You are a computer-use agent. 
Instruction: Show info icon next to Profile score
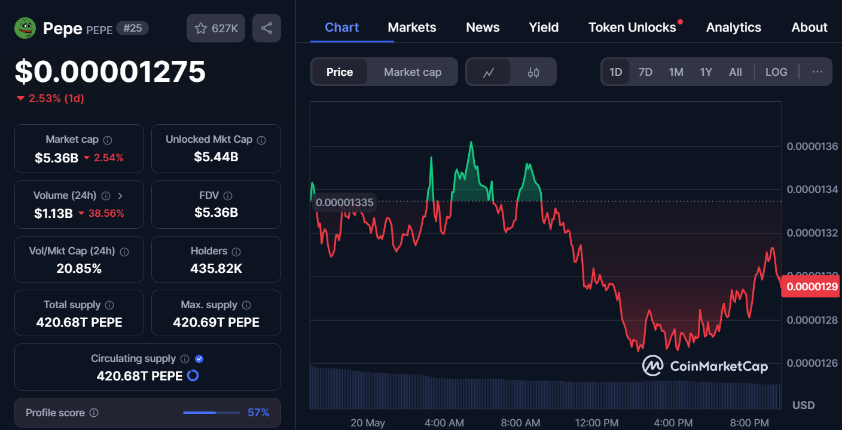[94, 413]
